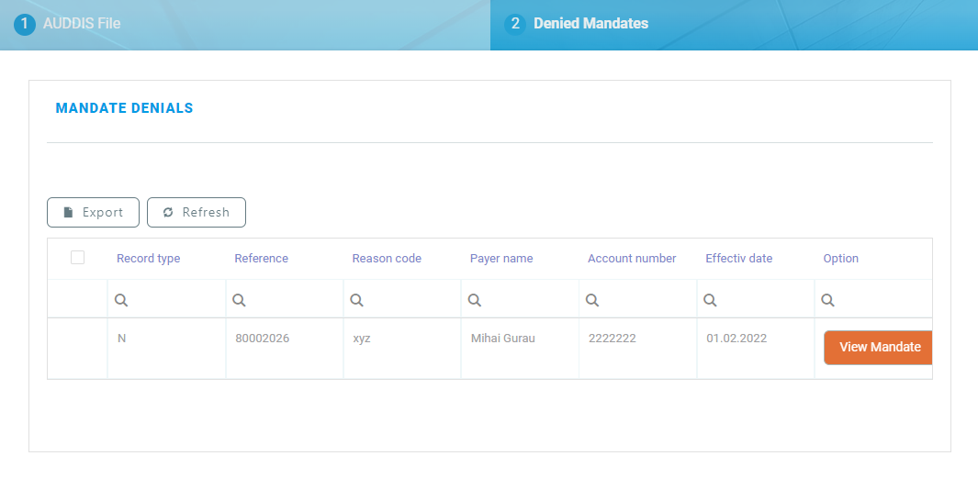Image resolution: width=978 pixels, height=478 pixels.
Task: Sort by Reason code column header
Action: point(387,259)
